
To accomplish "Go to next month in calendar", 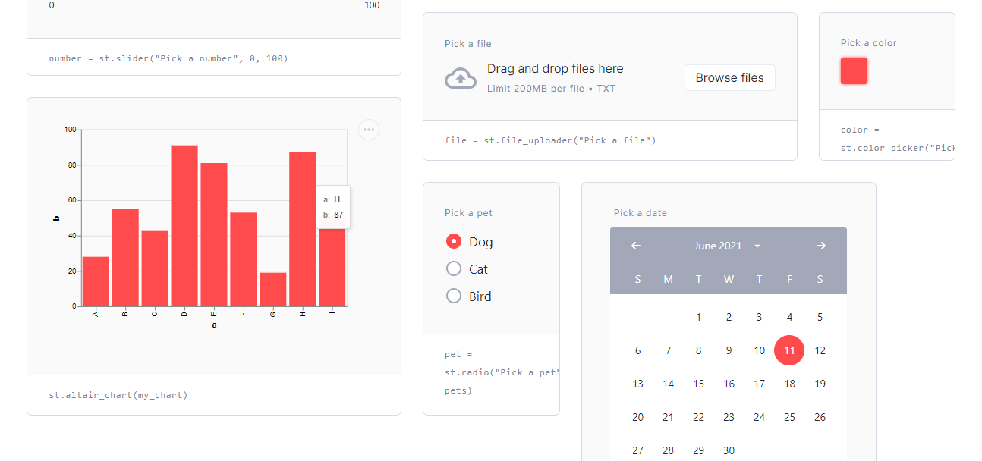I will pos(820,246).
